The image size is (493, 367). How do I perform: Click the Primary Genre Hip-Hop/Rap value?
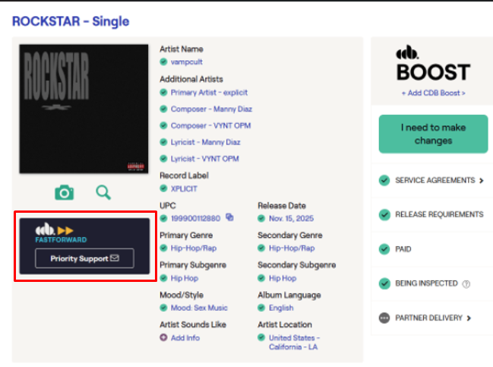coord(194,248)
